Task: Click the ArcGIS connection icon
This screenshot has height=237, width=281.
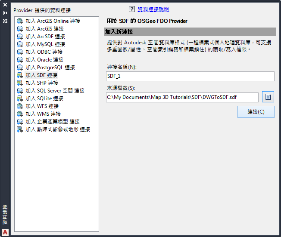Action: (20, 29)
